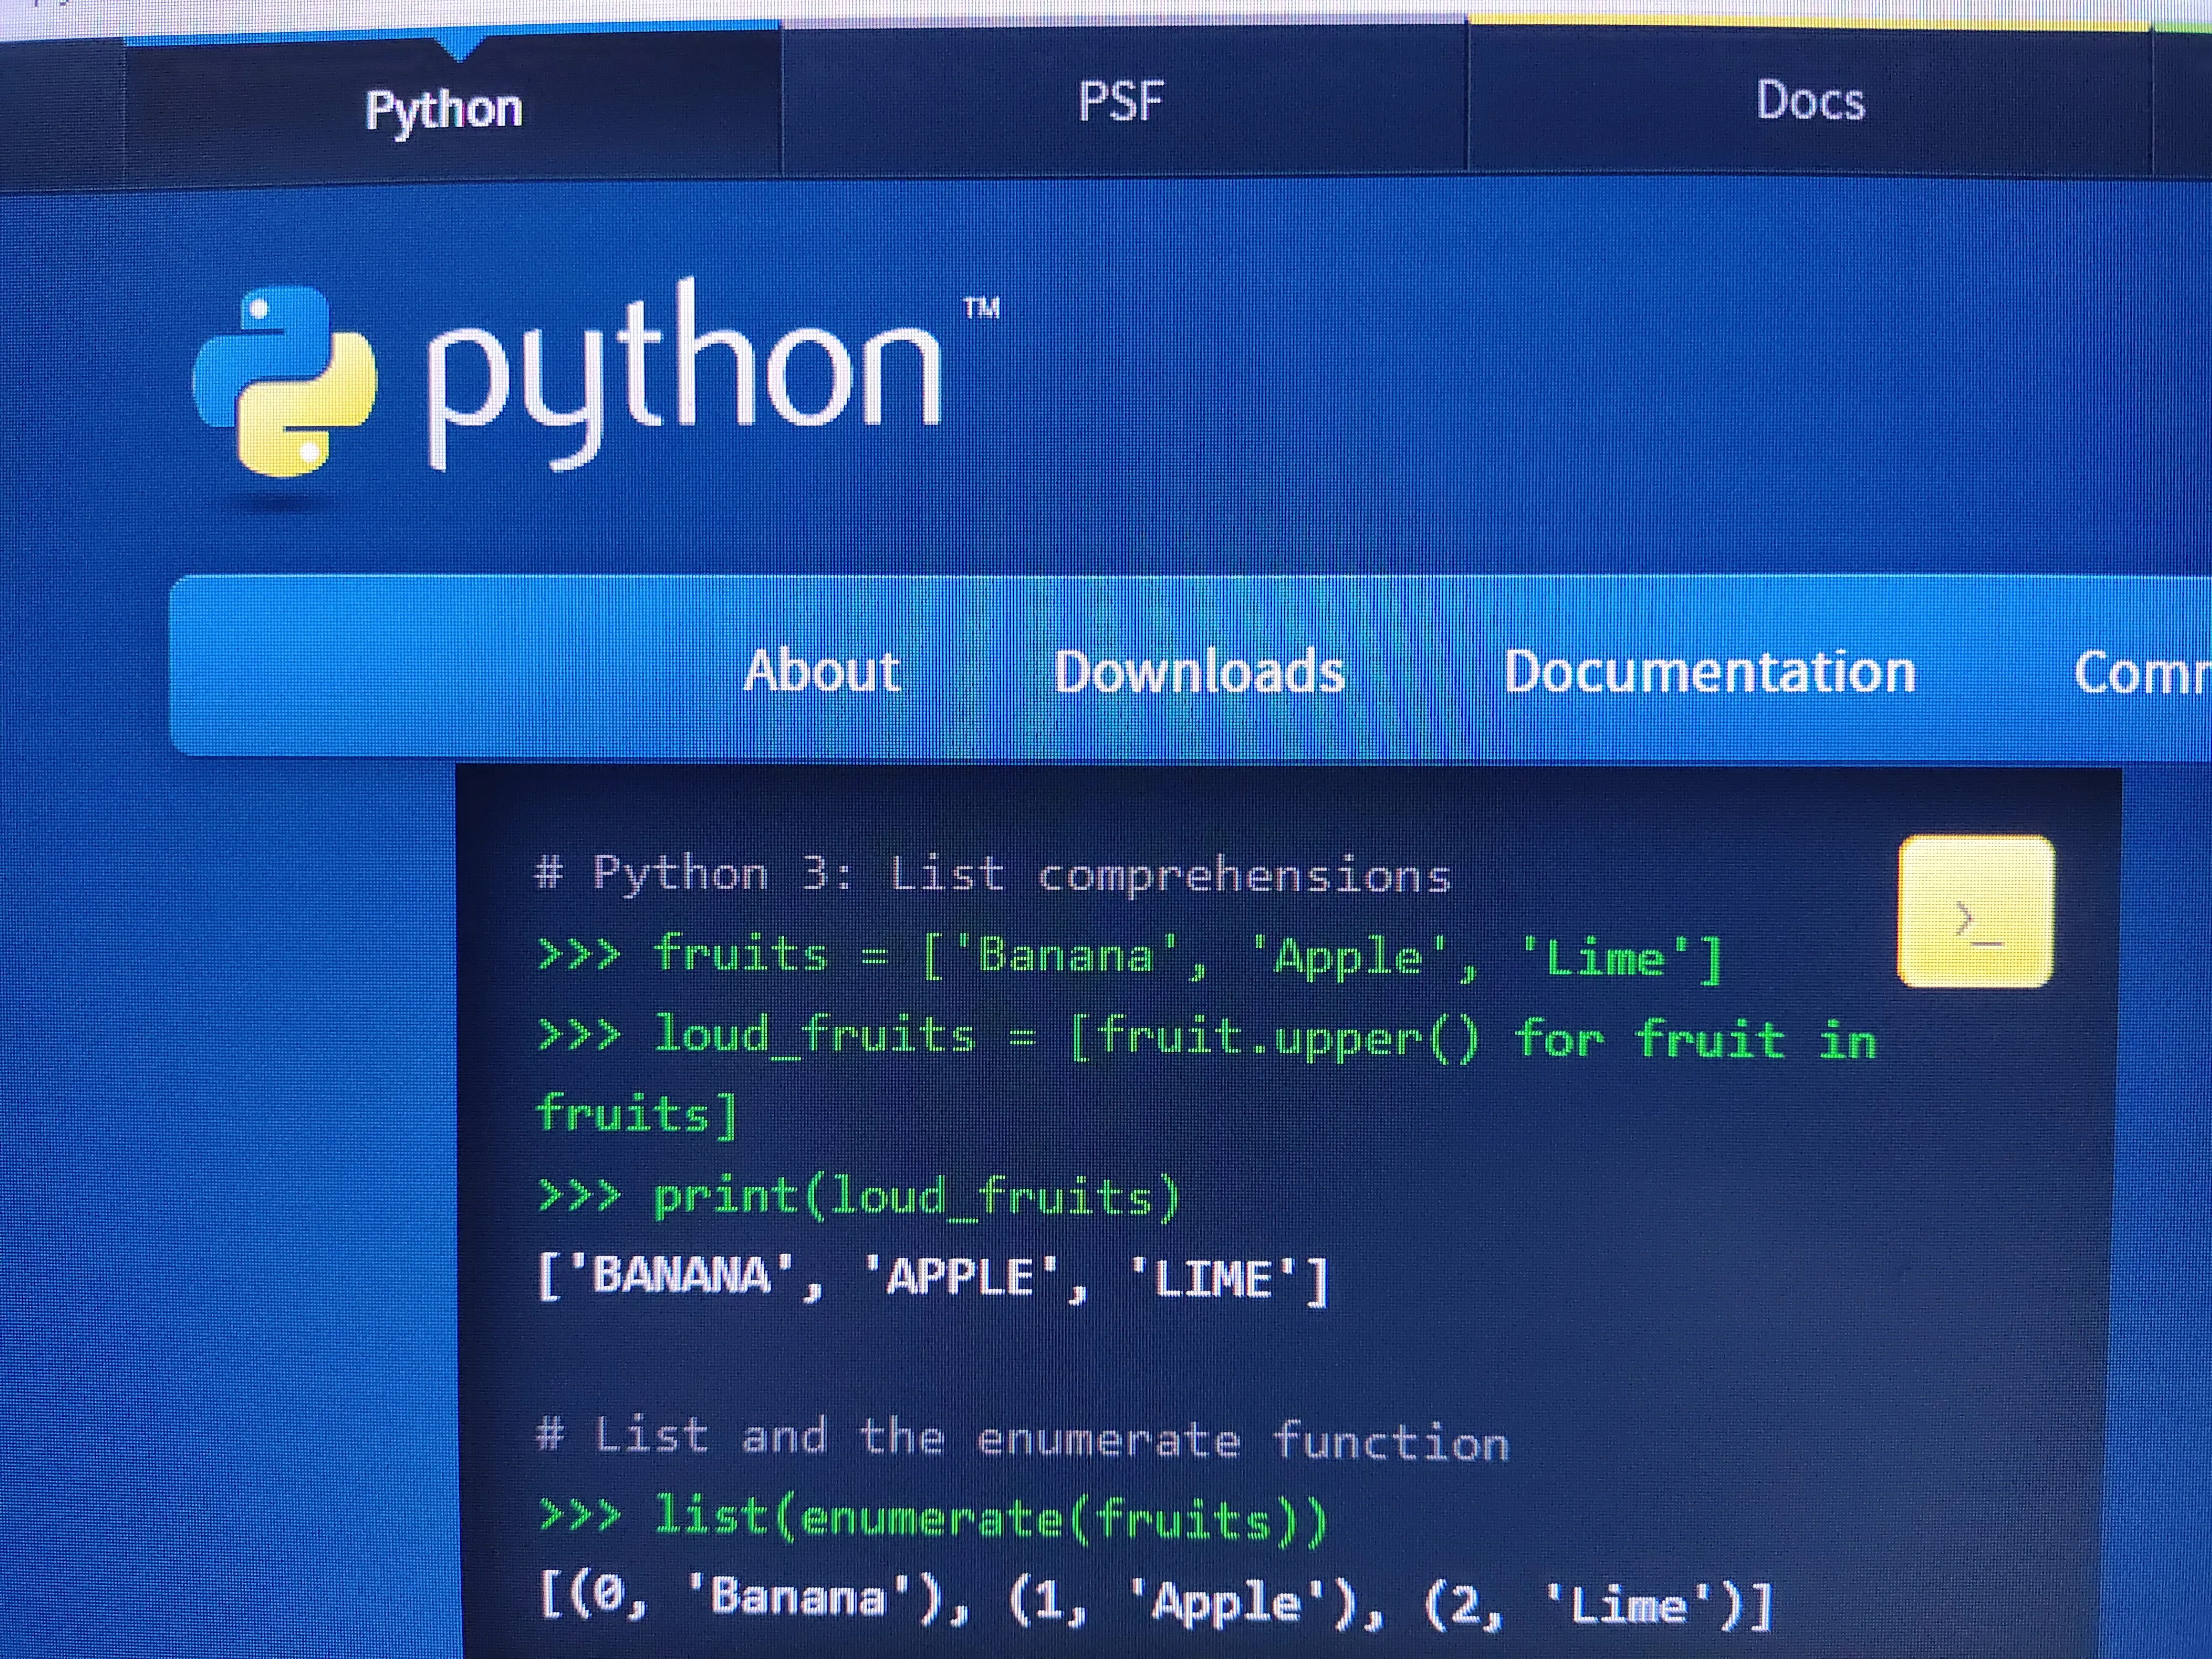Screen dimensions: 2212x1659
Task: Switch to the Python top tab
Action: click(443, 109)
